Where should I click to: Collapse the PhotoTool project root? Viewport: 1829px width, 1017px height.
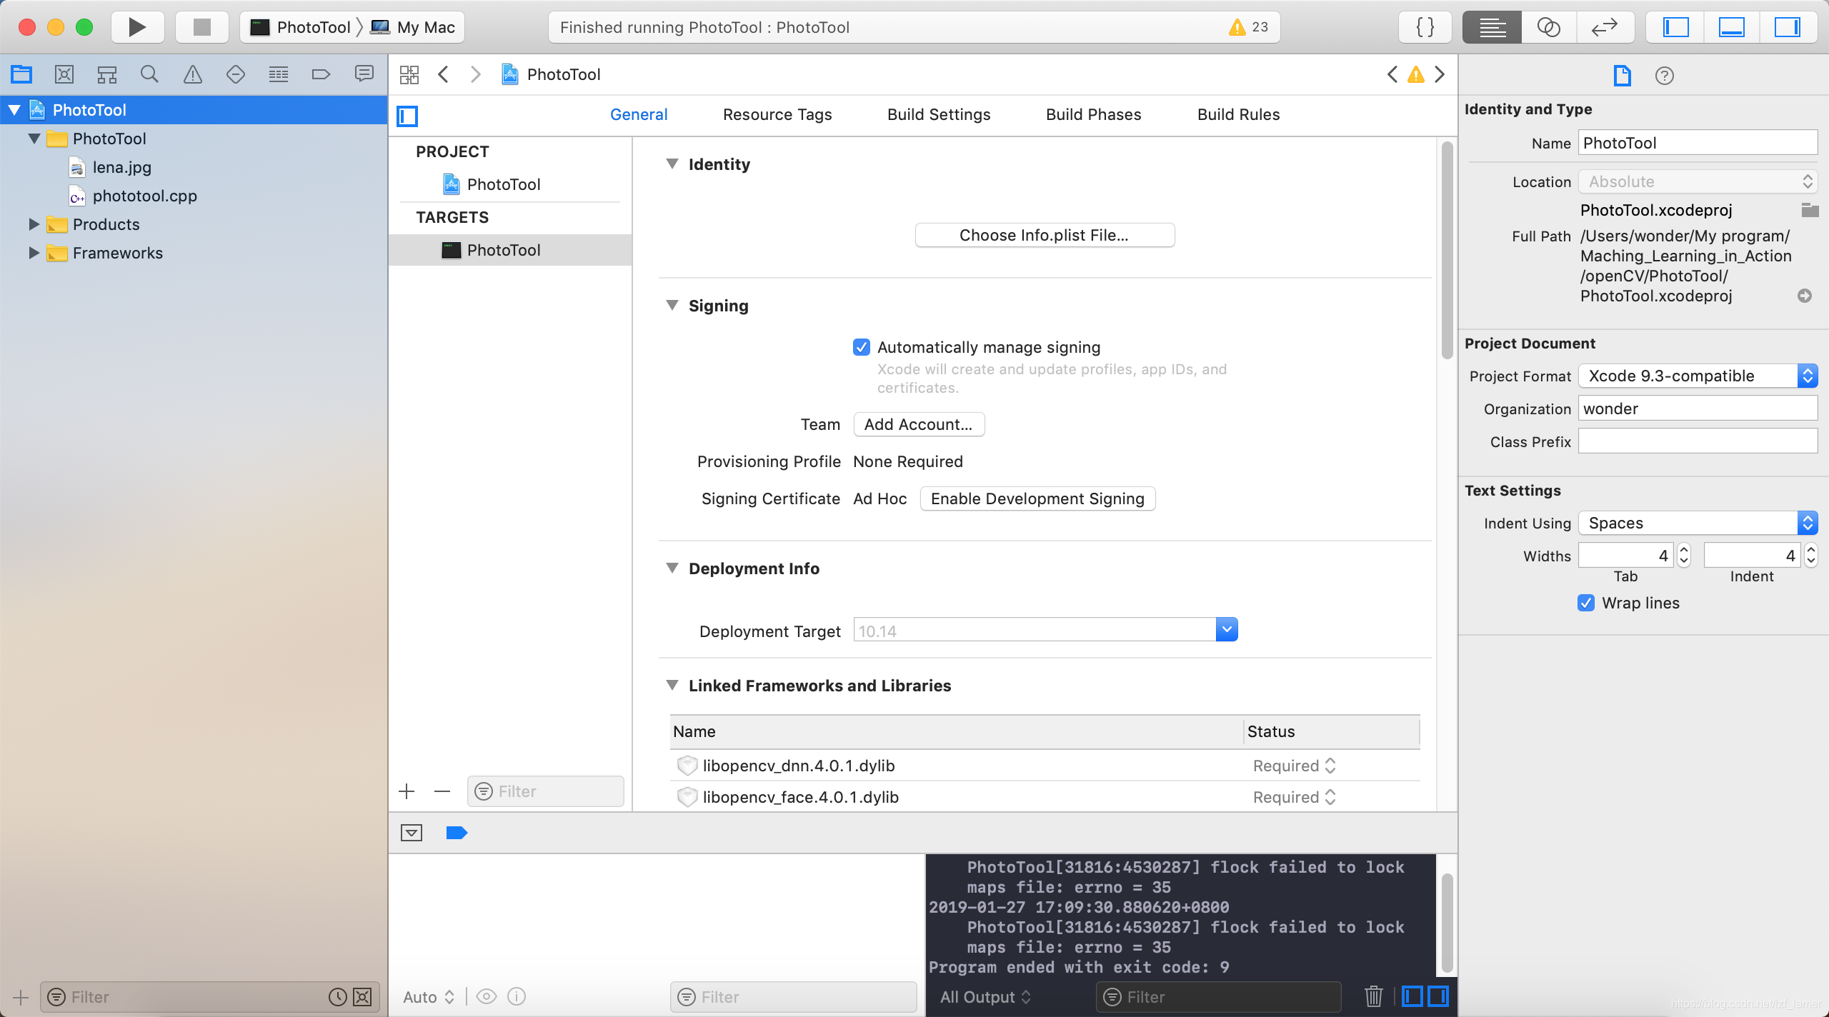coord(14,110)
